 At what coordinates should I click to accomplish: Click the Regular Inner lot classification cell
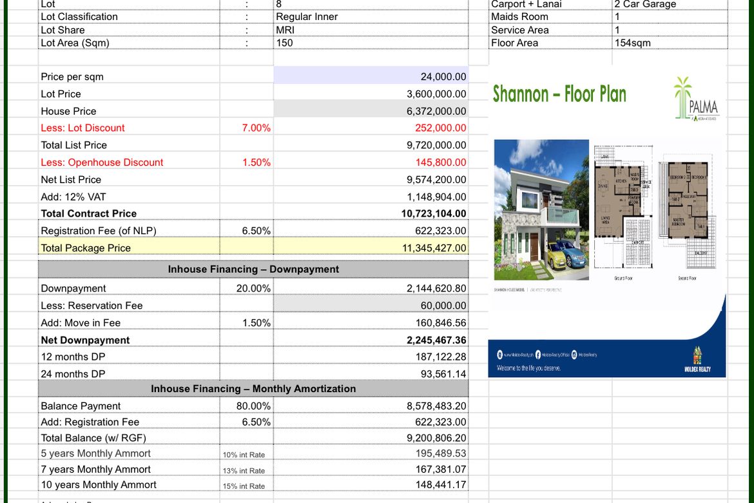pos(371,17)
